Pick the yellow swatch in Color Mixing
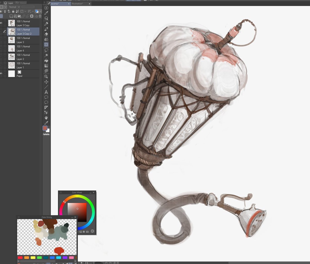The image size is (310, 264). [33, 258]
